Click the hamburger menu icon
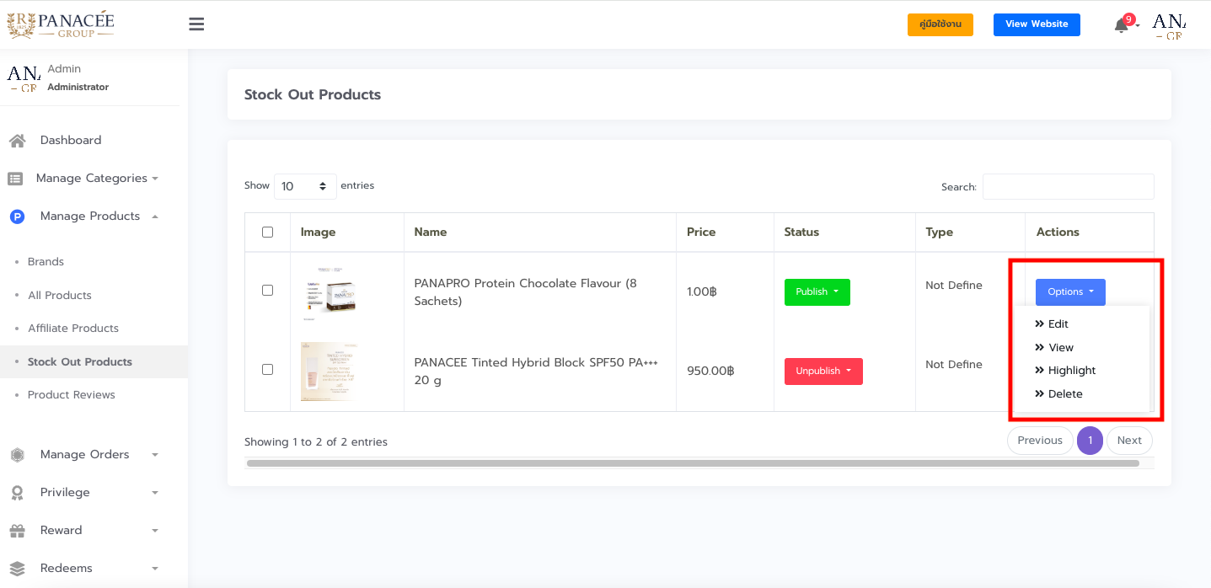This screenshot has height=588, width=1211. click(196, 24)
